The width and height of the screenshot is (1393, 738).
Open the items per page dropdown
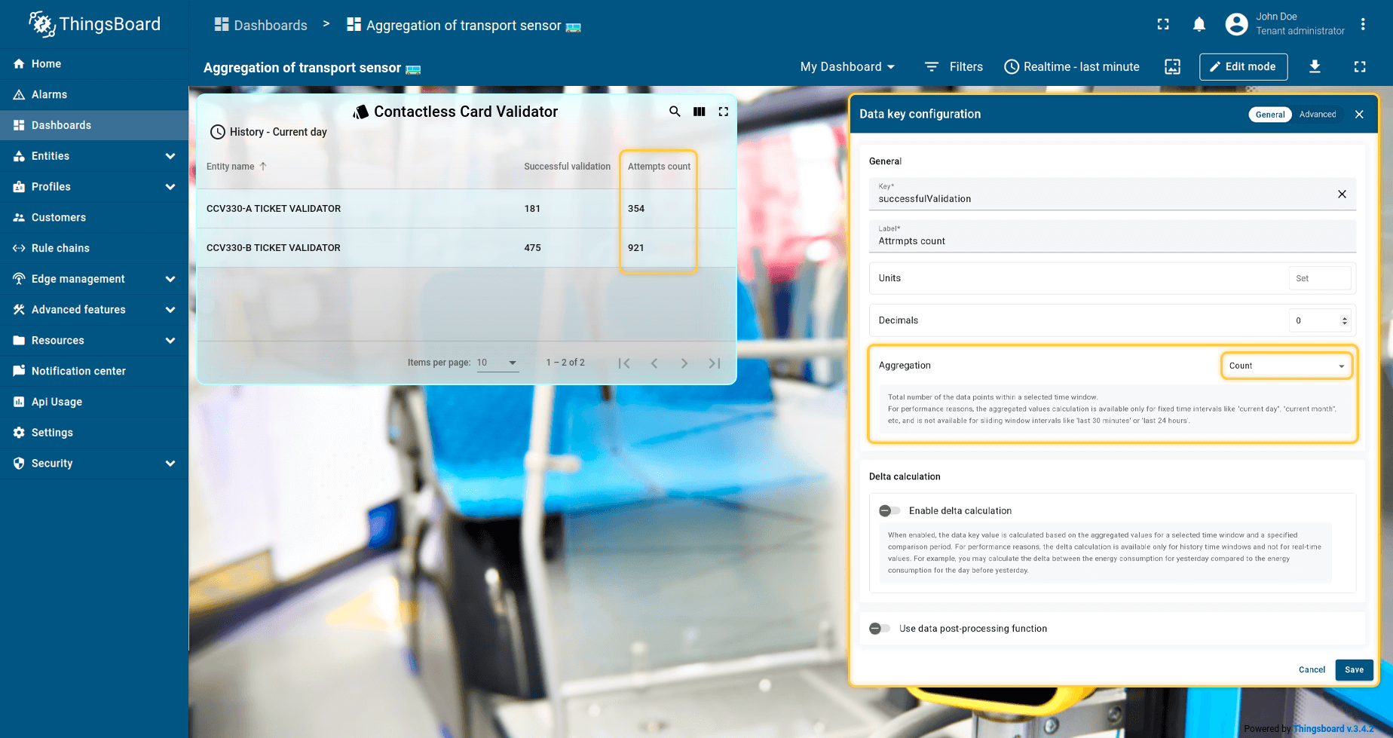(x=497, y=363)
